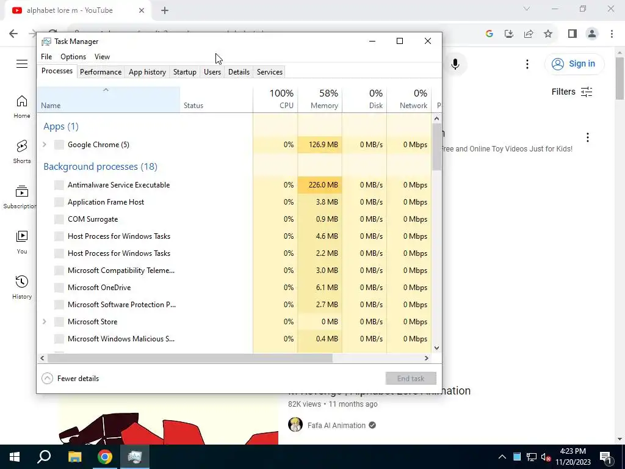Click the process list scroll down arrow
Viewport: 625px width, 469px height.
[436, 347]
